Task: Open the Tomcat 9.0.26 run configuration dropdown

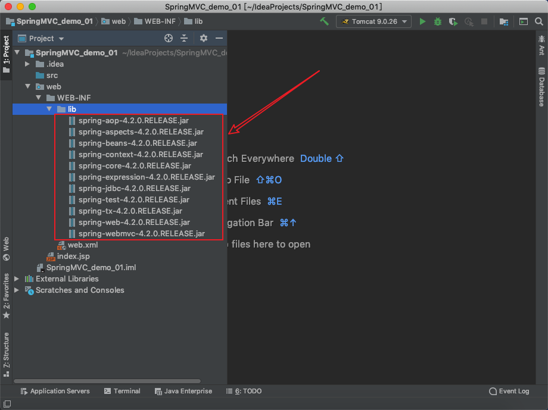Action: 373,21
